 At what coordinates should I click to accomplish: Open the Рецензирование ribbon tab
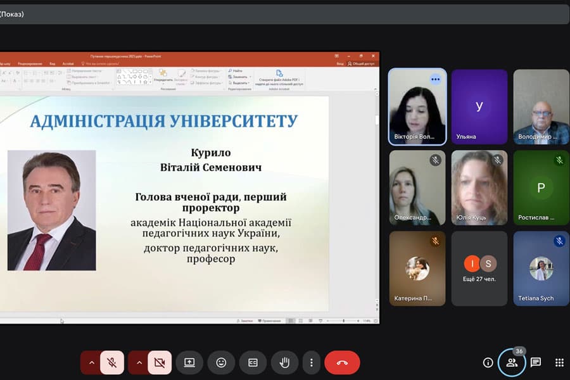(30, 63)
